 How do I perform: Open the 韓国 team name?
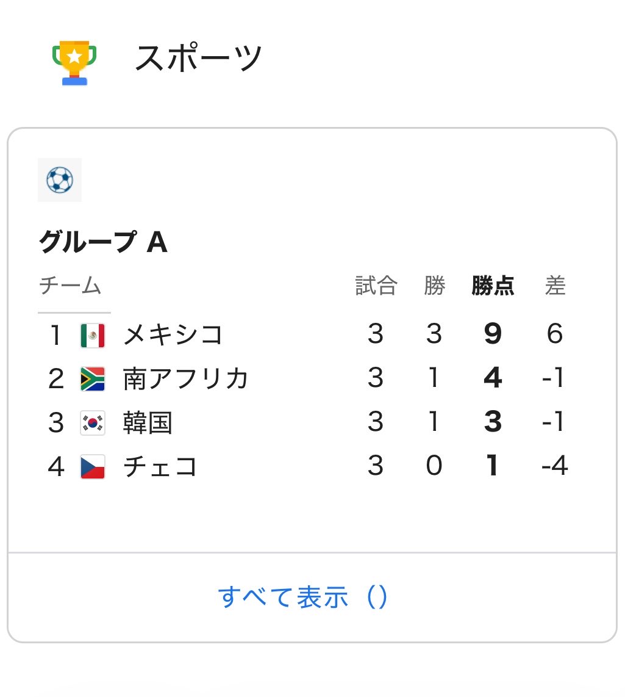coord(148,422)
